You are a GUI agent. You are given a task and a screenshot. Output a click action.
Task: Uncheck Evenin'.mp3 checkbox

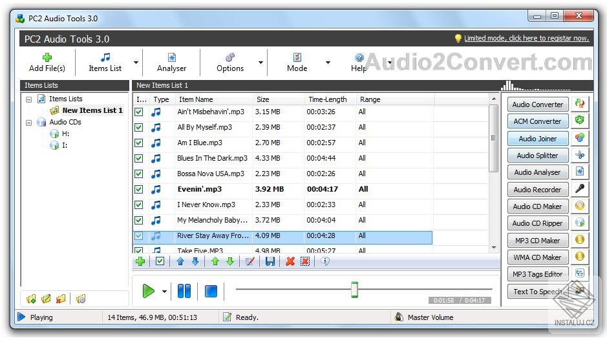point(138,189)
